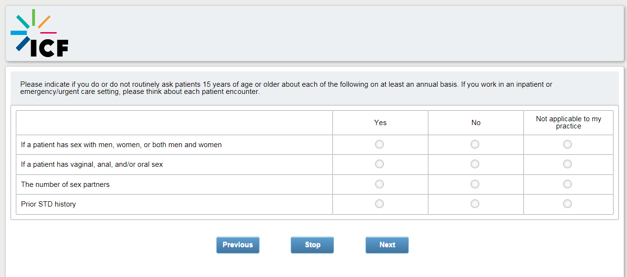Click the survey question instruction text
This screenshot has height=277, width=627.
click(286, 88)
